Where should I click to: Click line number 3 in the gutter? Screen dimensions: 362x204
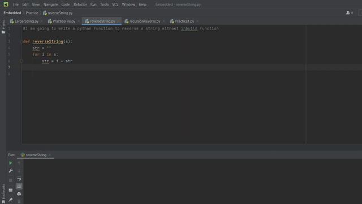(x=9, y=41)
